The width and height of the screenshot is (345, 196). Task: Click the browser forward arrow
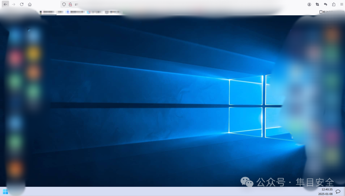(x=13, y=4)
